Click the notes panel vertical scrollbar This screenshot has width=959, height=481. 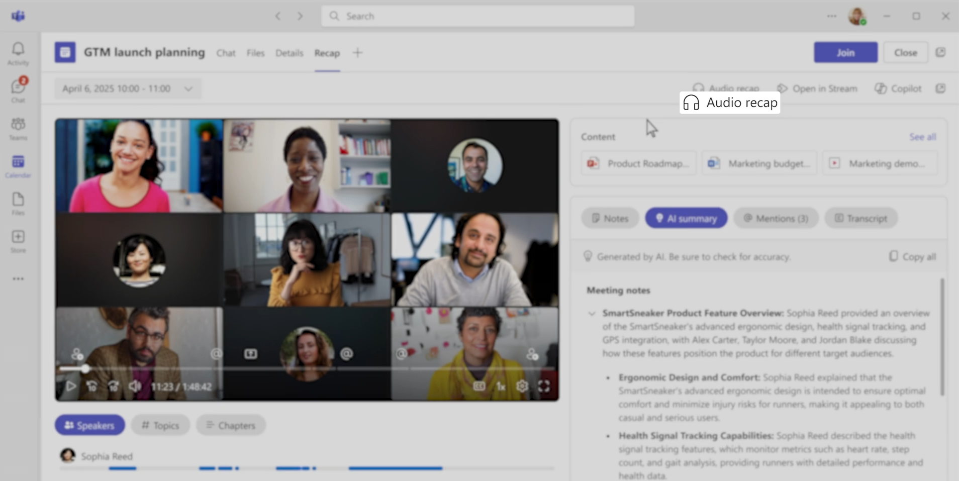[x=941, y=337]
